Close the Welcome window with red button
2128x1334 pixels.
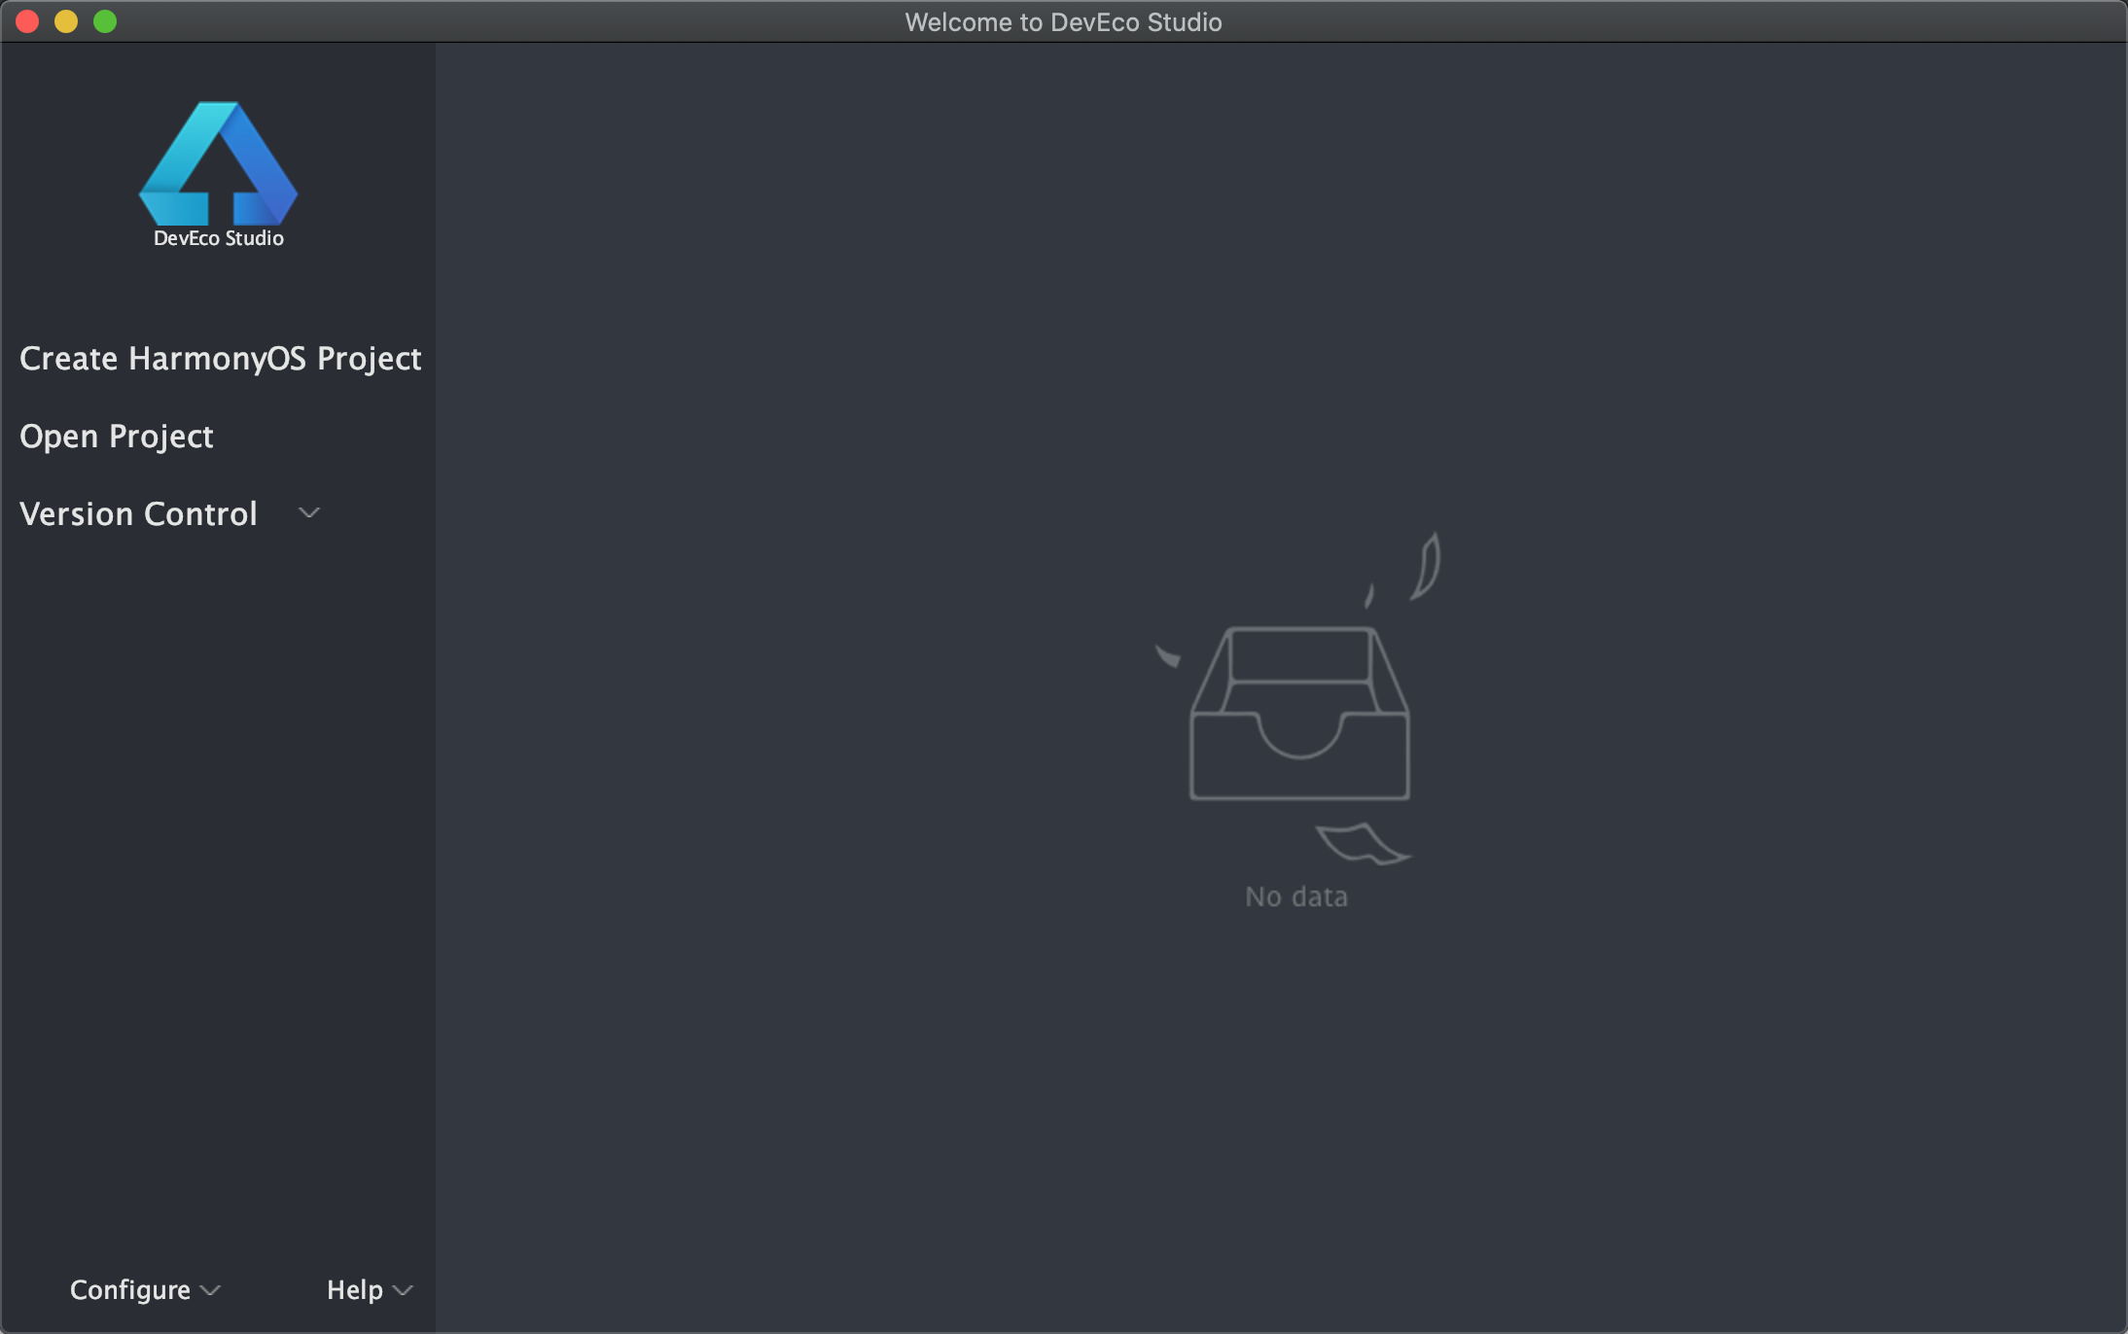27,21
